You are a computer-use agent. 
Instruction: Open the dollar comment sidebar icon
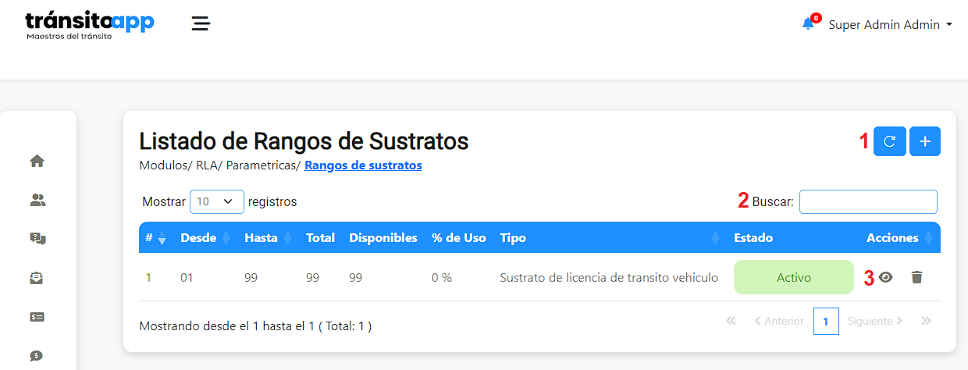click(x=37, y=355)
